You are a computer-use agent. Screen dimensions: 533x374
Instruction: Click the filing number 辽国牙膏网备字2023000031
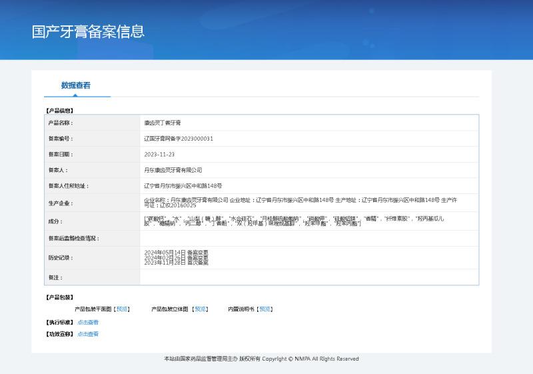coord(179,139)
